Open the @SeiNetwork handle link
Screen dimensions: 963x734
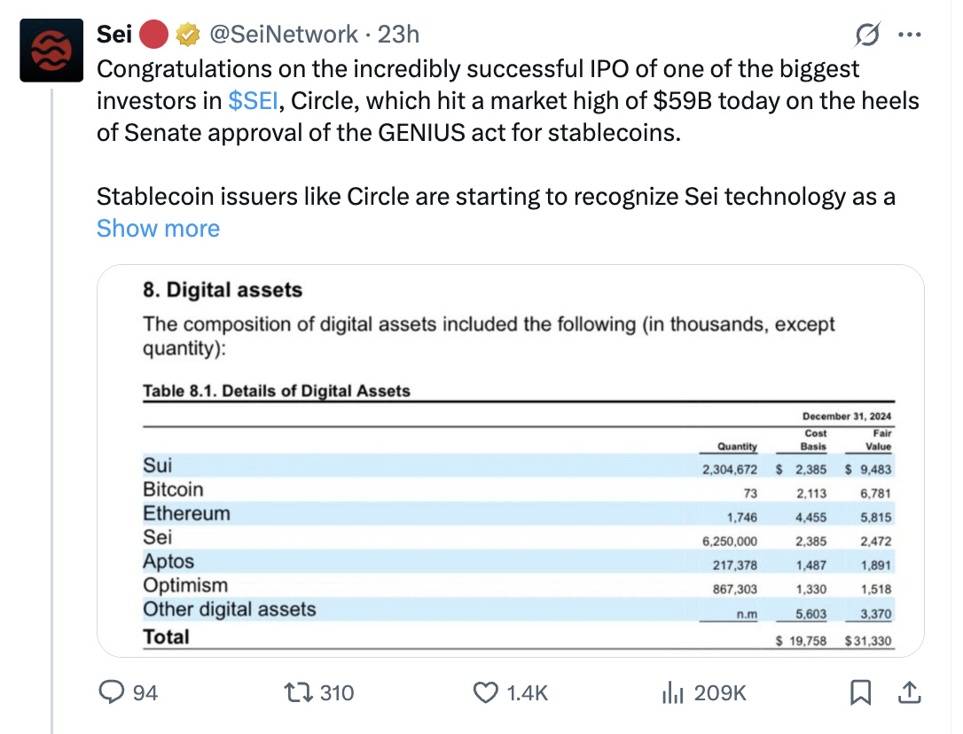tap(284, 35)
